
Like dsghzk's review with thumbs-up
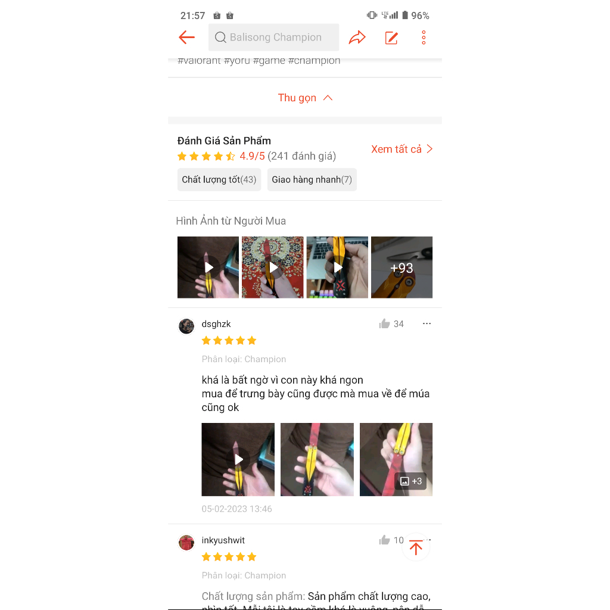384,323
